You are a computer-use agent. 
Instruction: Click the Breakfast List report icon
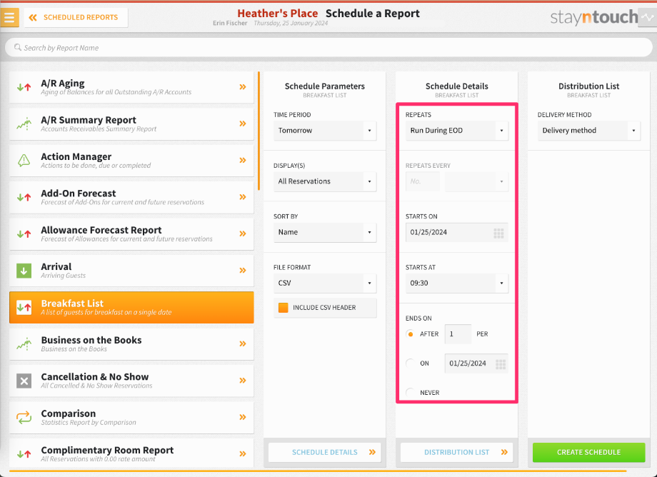(24, 307)
